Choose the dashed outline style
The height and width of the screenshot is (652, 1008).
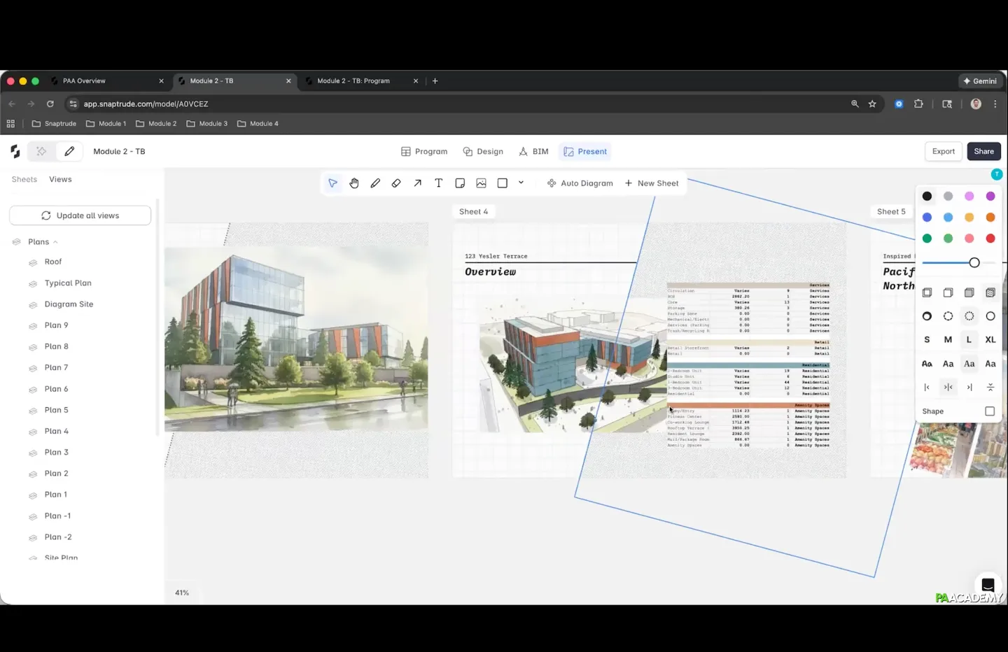click(948, 316)
